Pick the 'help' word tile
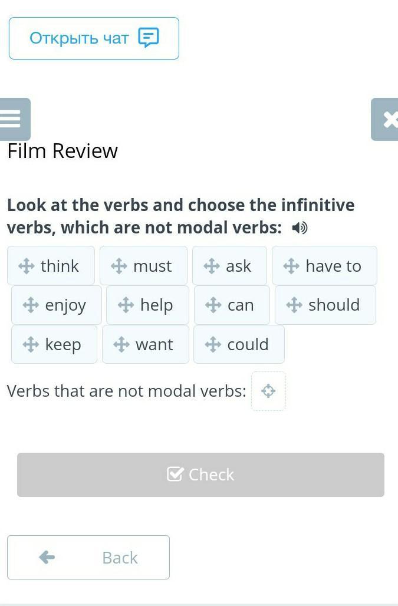The width and height of the screenshot is (398, 606). pos(147,305)
